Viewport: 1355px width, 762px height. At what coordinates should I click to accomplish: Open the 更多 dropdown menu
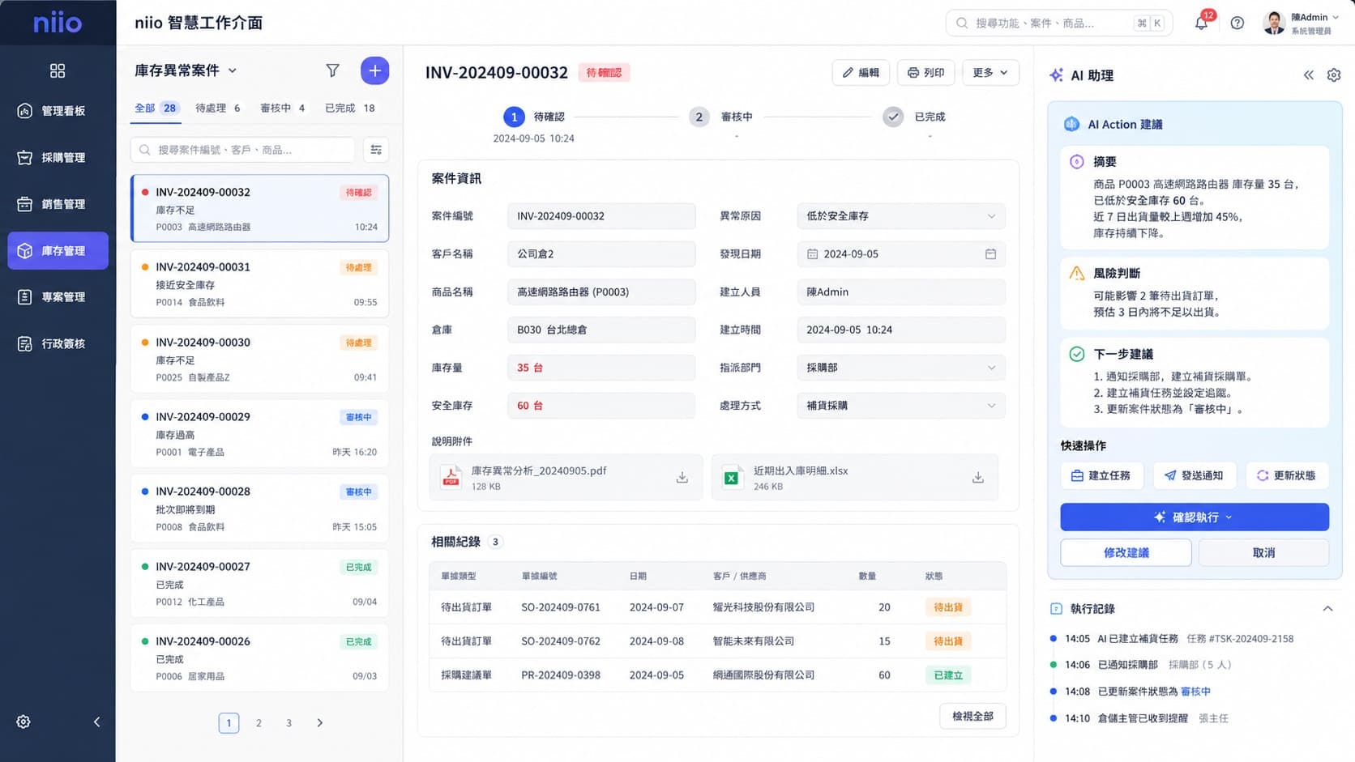point(990,73)
